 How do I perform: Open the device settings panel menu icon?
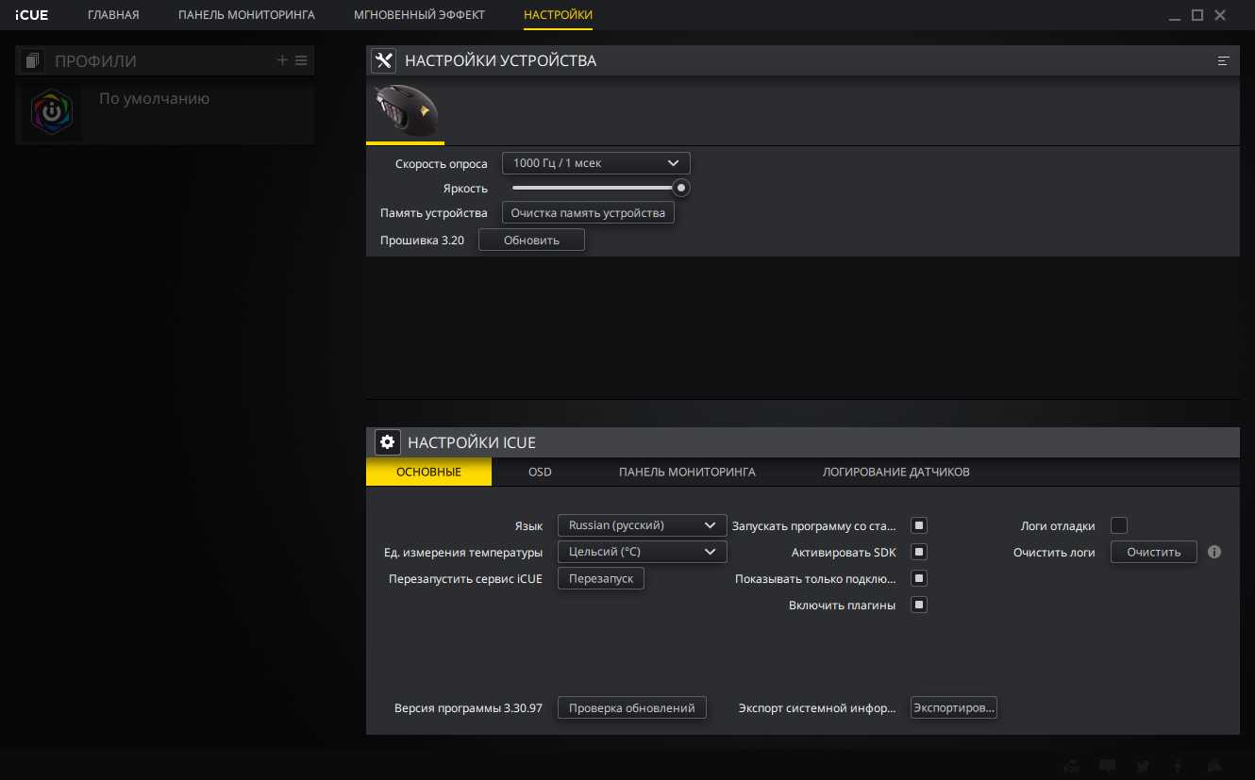pyautogui.click(x=1223, y=60)
